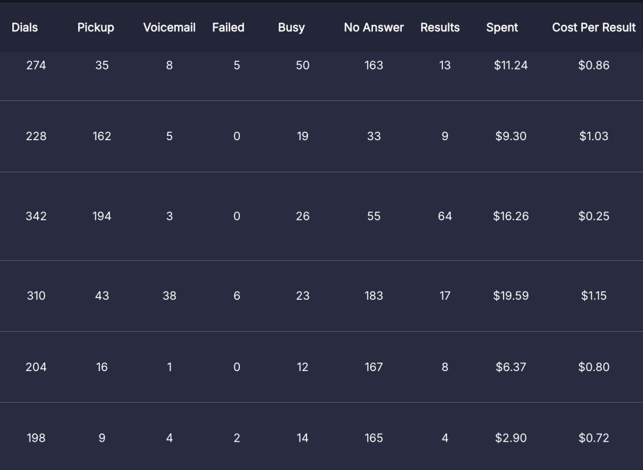Click the 64 results value

pyautogui.click(x=445, y=216)
